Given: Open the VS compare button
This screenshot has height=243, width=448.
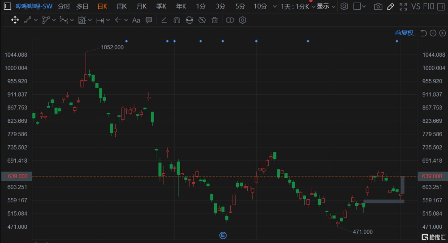Looking at the screenshot, I should click(416, 6).
